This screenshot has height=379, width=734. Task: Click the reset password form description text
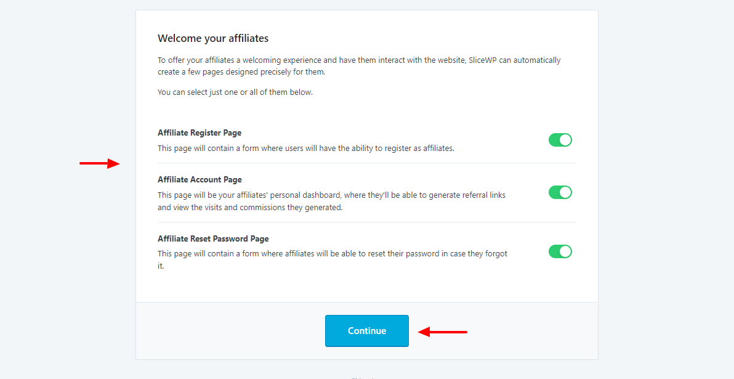pyautogui.click(x=332, y=254)
